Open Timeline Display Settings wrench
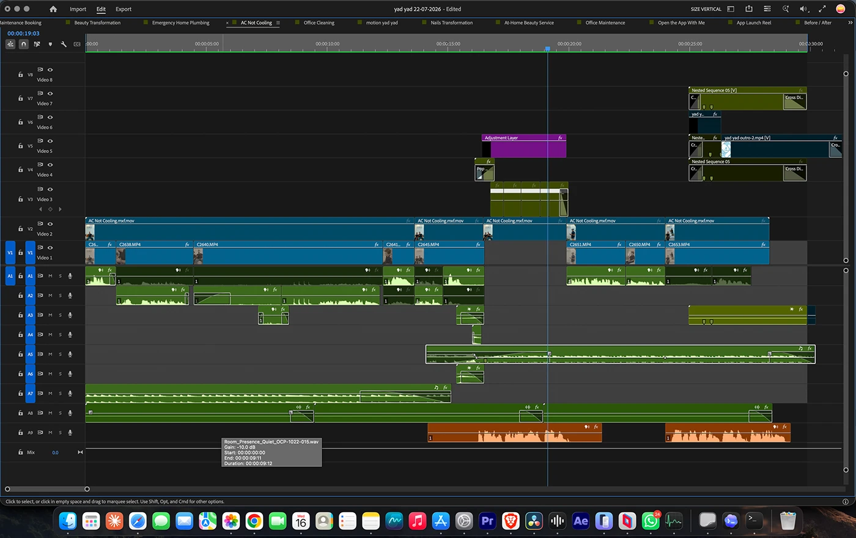Screen dimensions: 856x538 pyautogui.click(x=64, y=44)
